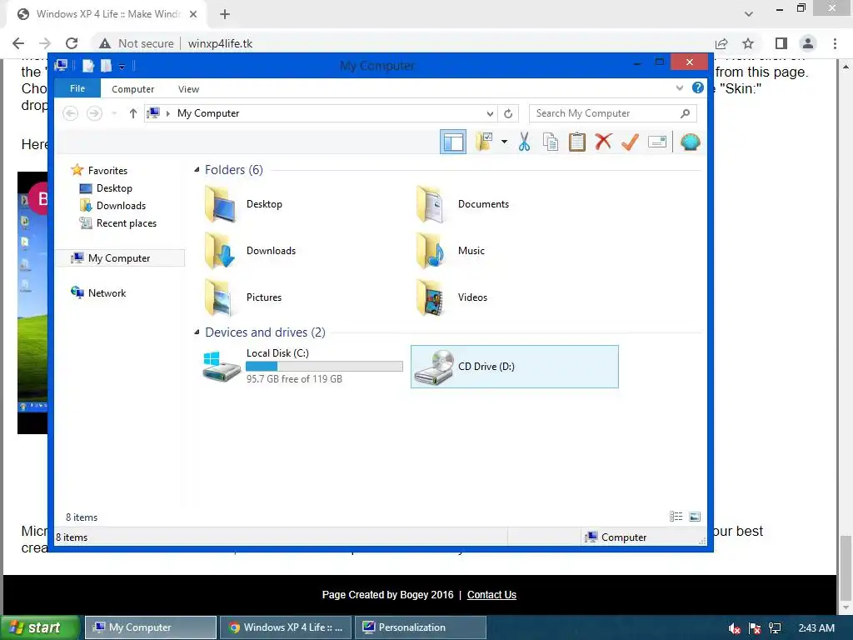Select the Local Disk (C:) drive icon
This screenshot has height=640, width=853.
(x=222, y=367)
